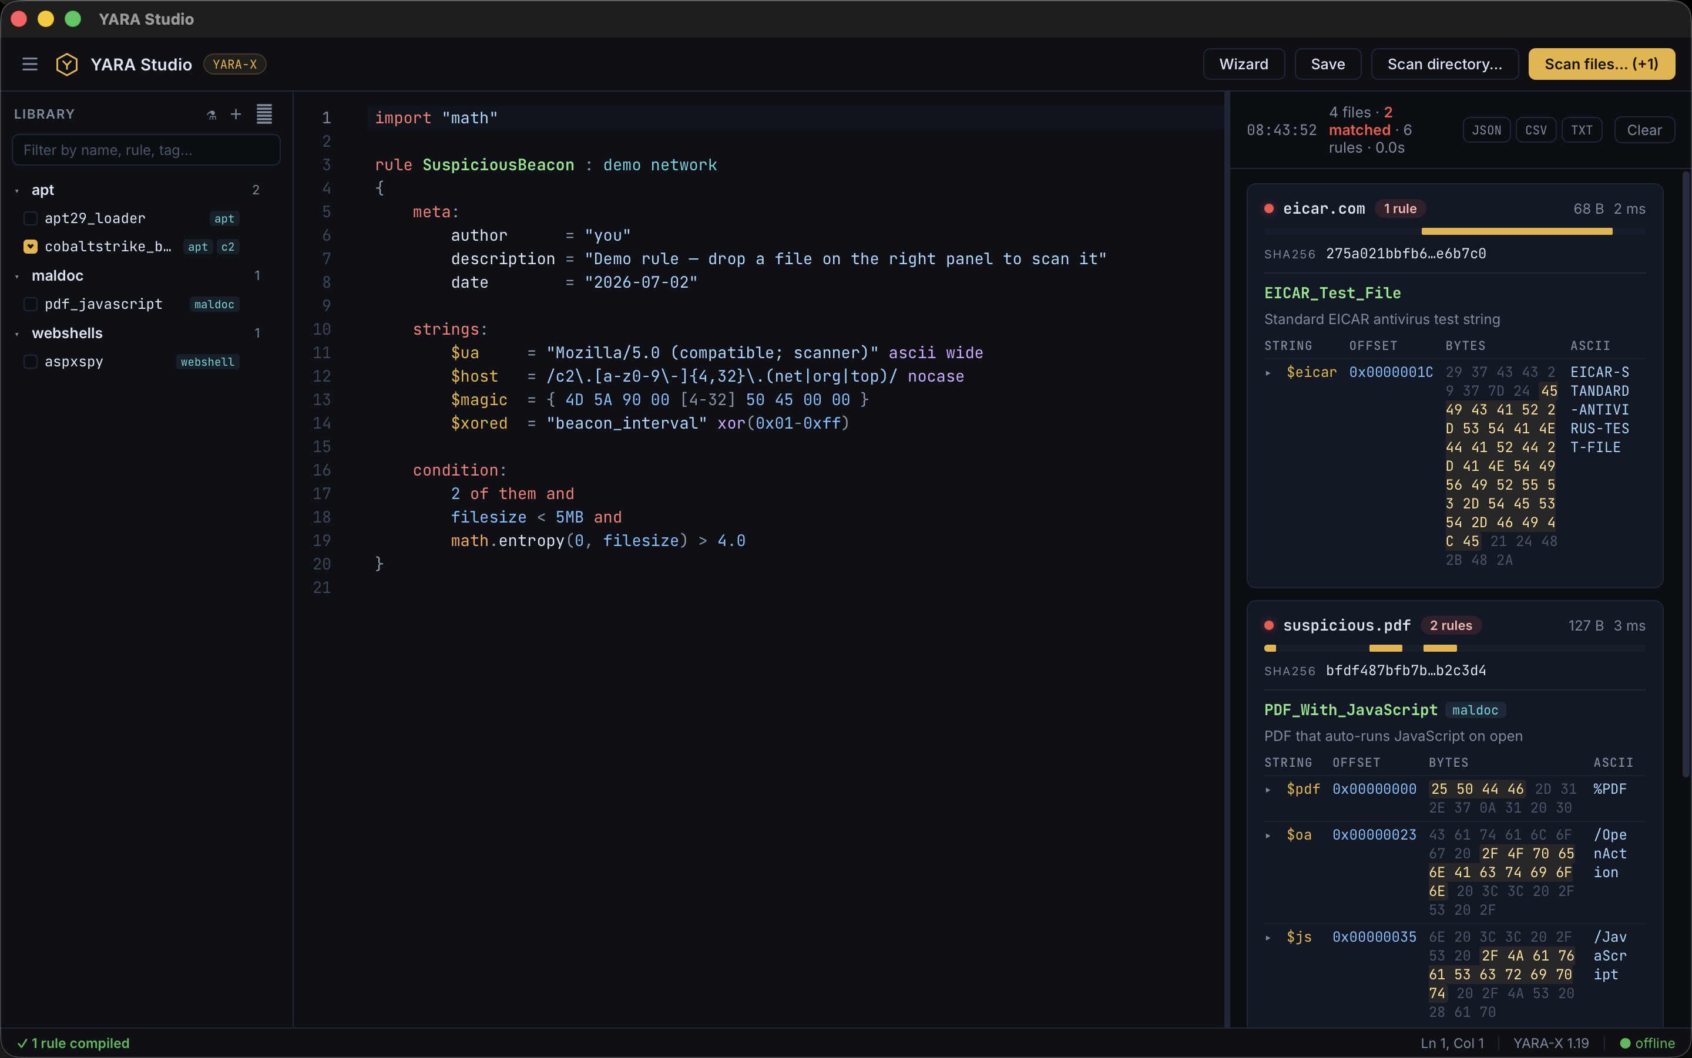Click the maldoc tag beside PDF_With_JavaScript
1692x1058 pixels.
[1475, 710]
